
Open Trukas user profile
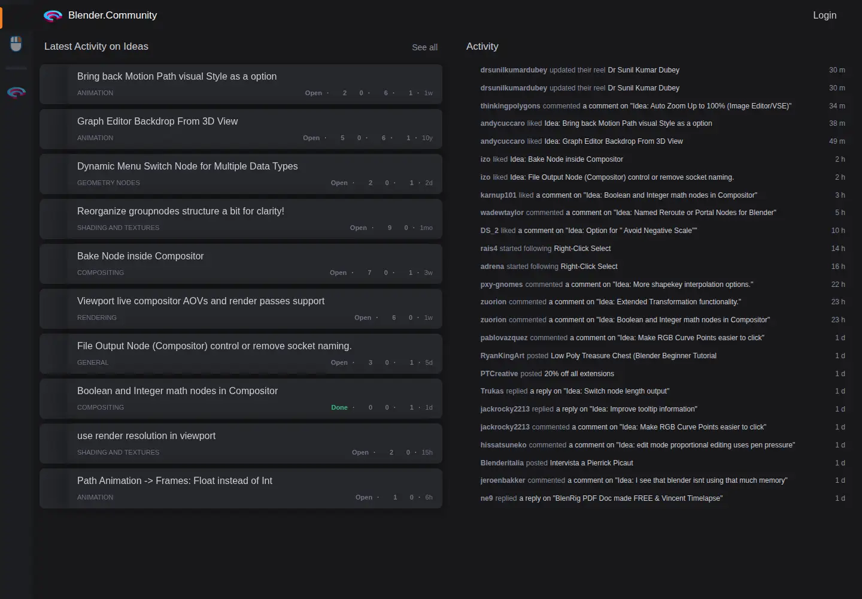click(x=492, y=391)
